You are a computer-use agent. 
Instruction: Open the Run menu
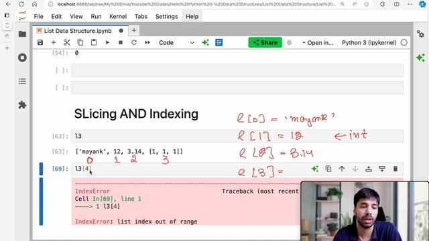(x=96, y=16)
